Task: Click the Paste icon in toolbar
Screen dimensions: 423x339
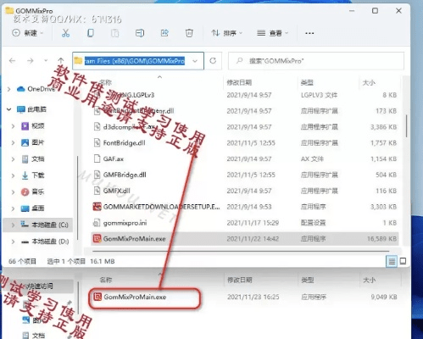Action: coord(114,33)
